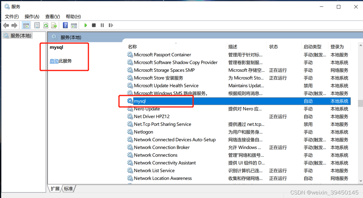Click gear icon in 服务(本地) header band
Image resolution: width=363 pixels, height=198 pixels.
[54, 37]
